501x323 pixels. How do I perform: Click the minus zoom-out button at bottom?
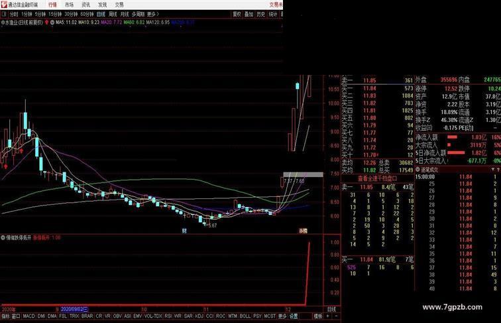336,316
